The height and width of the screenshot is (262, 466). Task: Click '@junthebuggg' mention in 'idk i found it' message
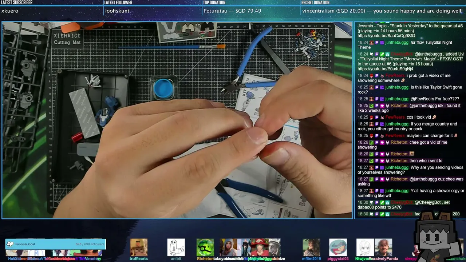click(x=424, y=106)
